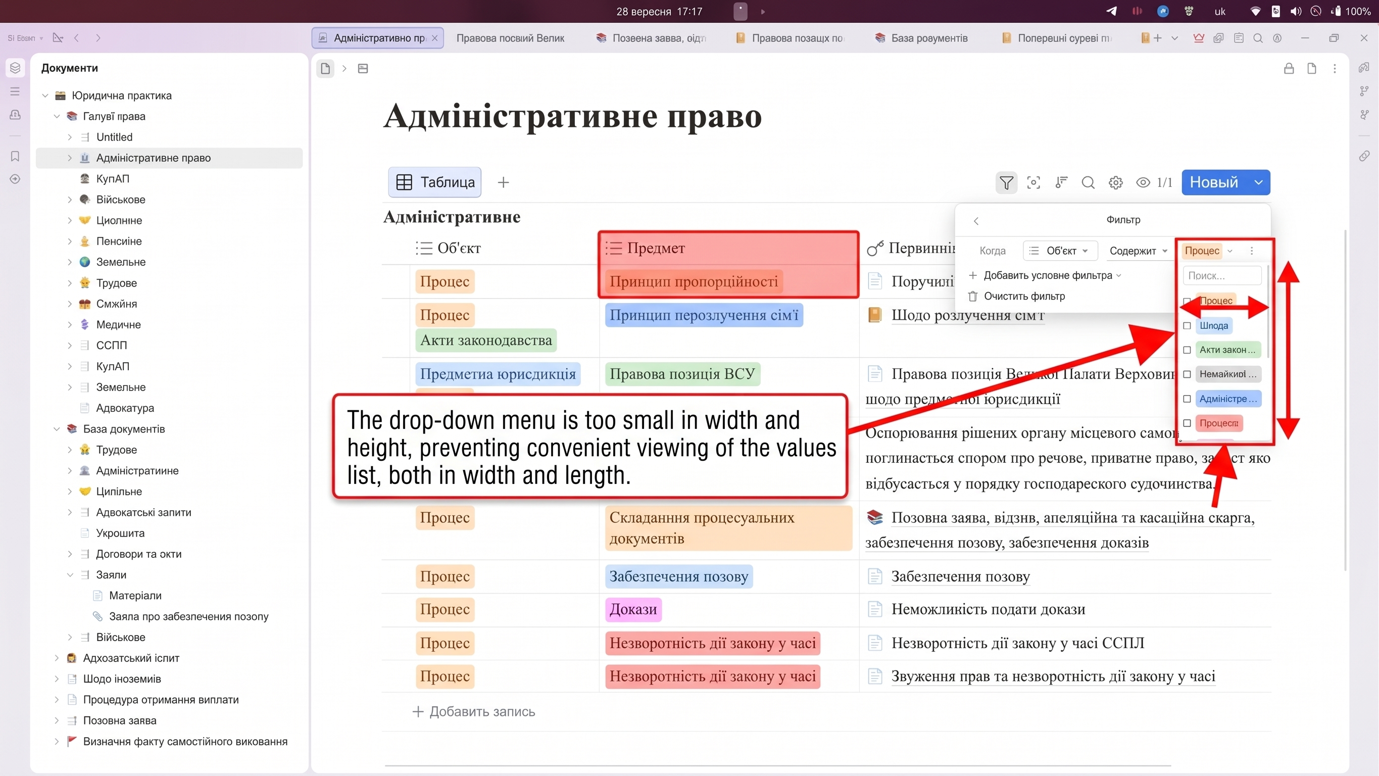
Task: Switch to Поперецні суреві tab
Action: [1056, 38]
